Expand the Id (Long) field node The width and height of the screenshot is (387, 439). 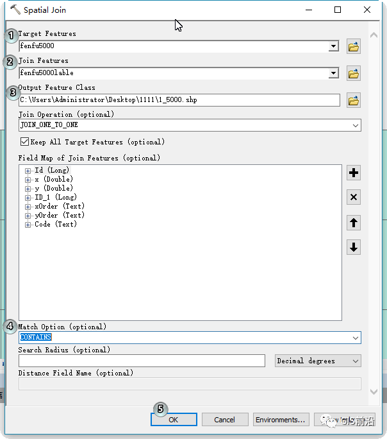[28, 171]
